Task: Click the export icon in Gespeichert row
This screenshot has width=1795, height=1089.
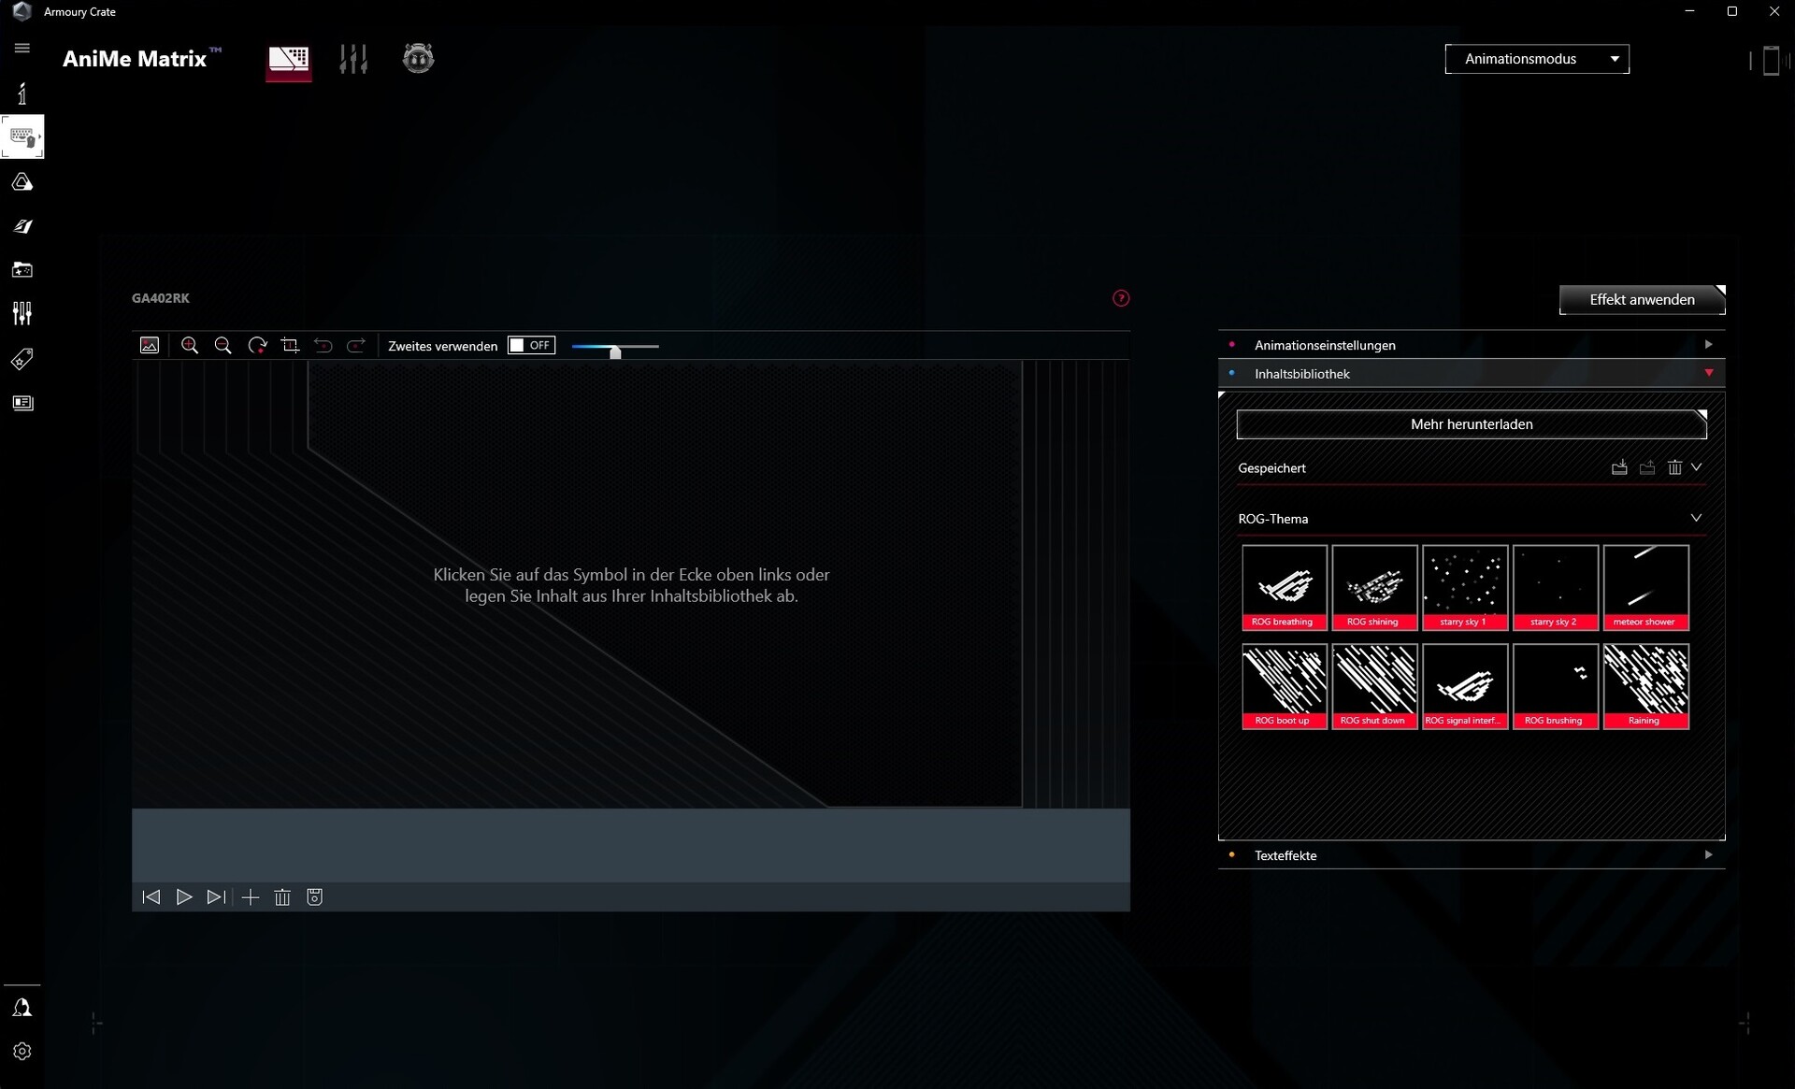Action: click(x=1647, y=467)
